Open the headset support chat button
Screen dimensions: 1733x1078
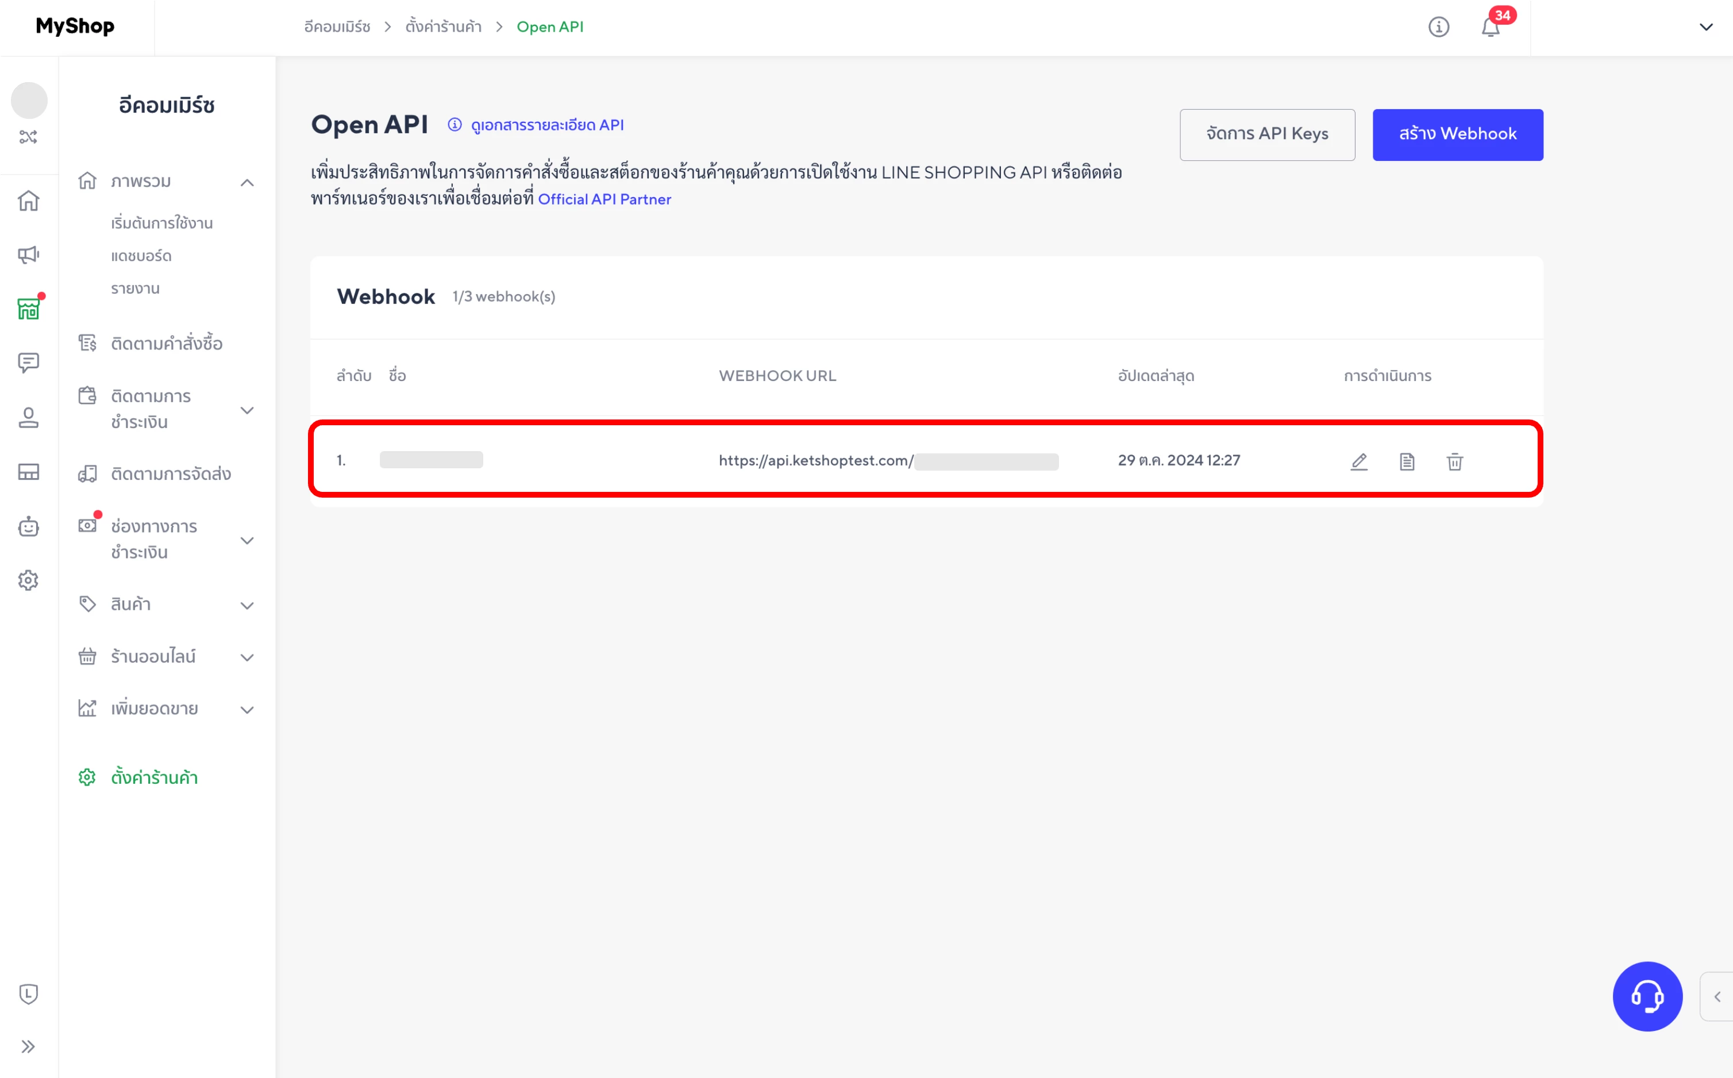pos(1647,996)
